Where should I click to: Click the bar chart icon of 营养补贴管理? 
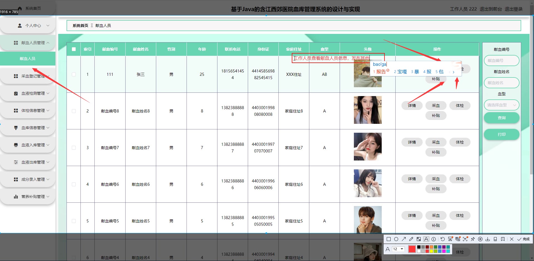[16, 197]
